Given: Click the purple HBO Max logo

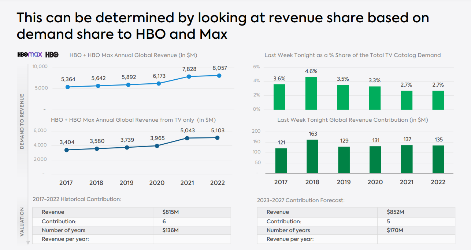Looking at the screenshot, I should point(30,54).
